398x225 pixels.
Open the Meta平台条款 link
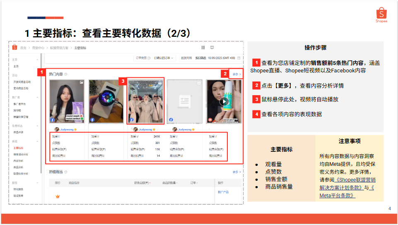[347, 191]
